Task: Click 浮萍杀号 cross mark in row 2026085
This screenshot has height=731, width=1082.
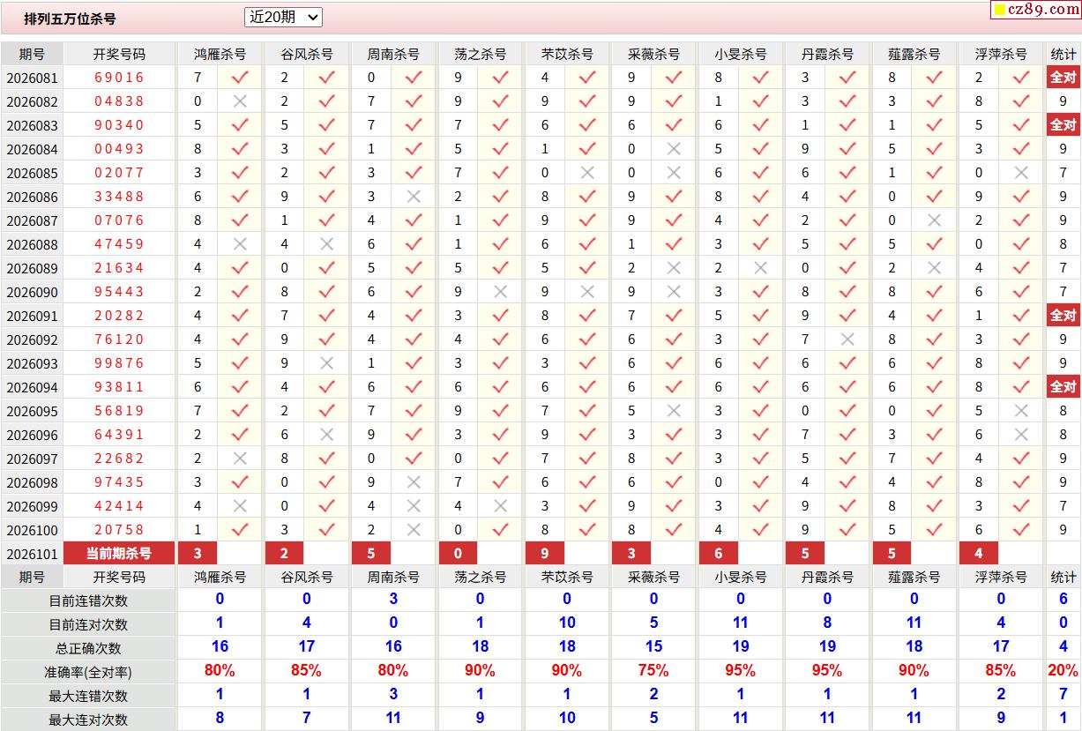Action: 1021,173
